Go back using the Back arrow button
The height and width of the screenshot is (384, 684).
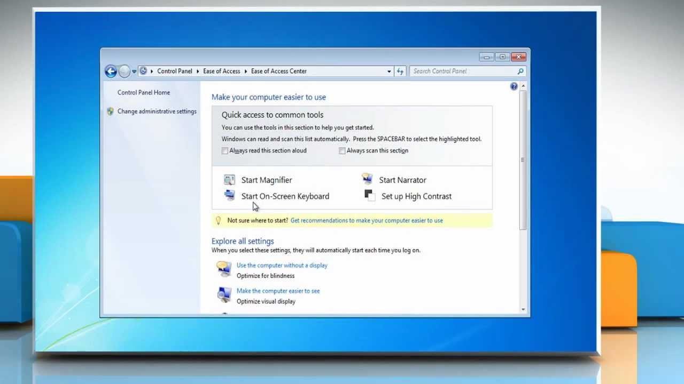(111, 71)
